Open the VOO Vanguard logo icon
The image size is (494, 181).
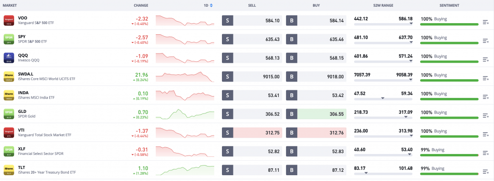click(x=9, y=20)
